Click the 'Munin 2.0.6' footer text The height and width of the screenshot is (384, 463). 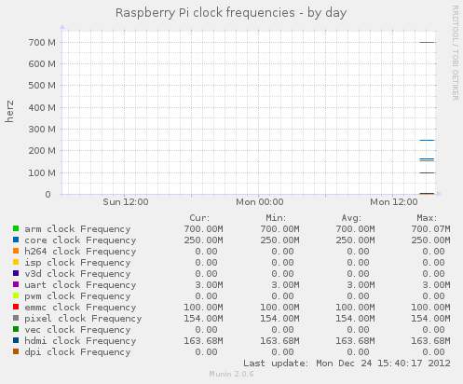(231, 374)
